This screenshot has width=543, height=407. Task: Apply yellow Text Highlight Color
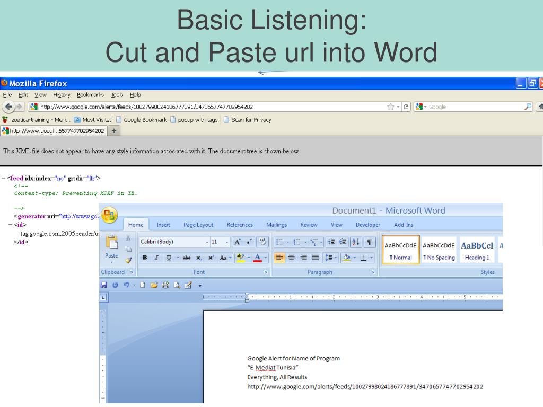pyautogui.click(x=240, y=258)
